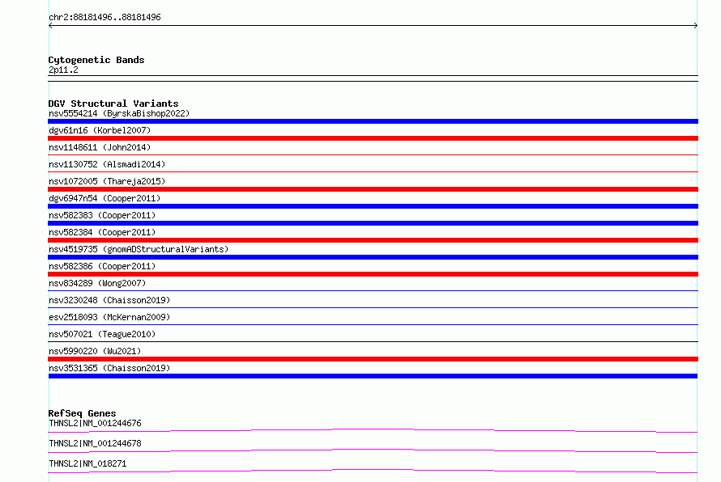Image resolution: width=721 pixels, height=482 pixels.
Task: Open variant dgv61n16 (Korbel2007)
Action: pyautogui.click(x=100, y=130)
